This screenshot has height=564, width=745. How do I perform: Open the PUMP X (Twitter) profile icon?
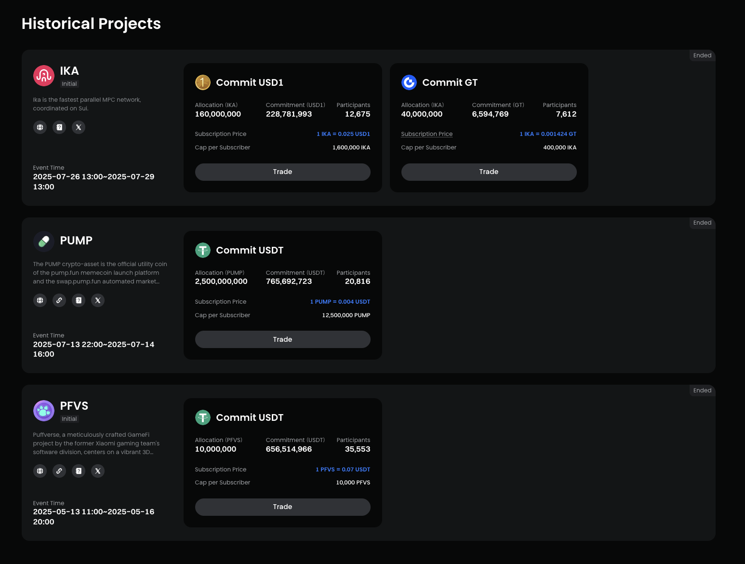coord(98,300)
